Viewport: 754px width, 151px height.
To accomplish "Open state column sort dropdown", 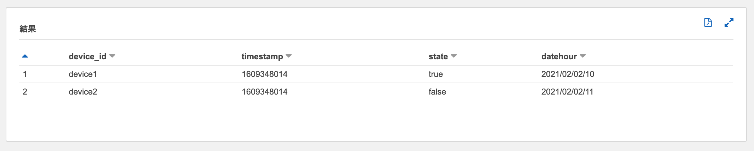I will click(454, 56).
